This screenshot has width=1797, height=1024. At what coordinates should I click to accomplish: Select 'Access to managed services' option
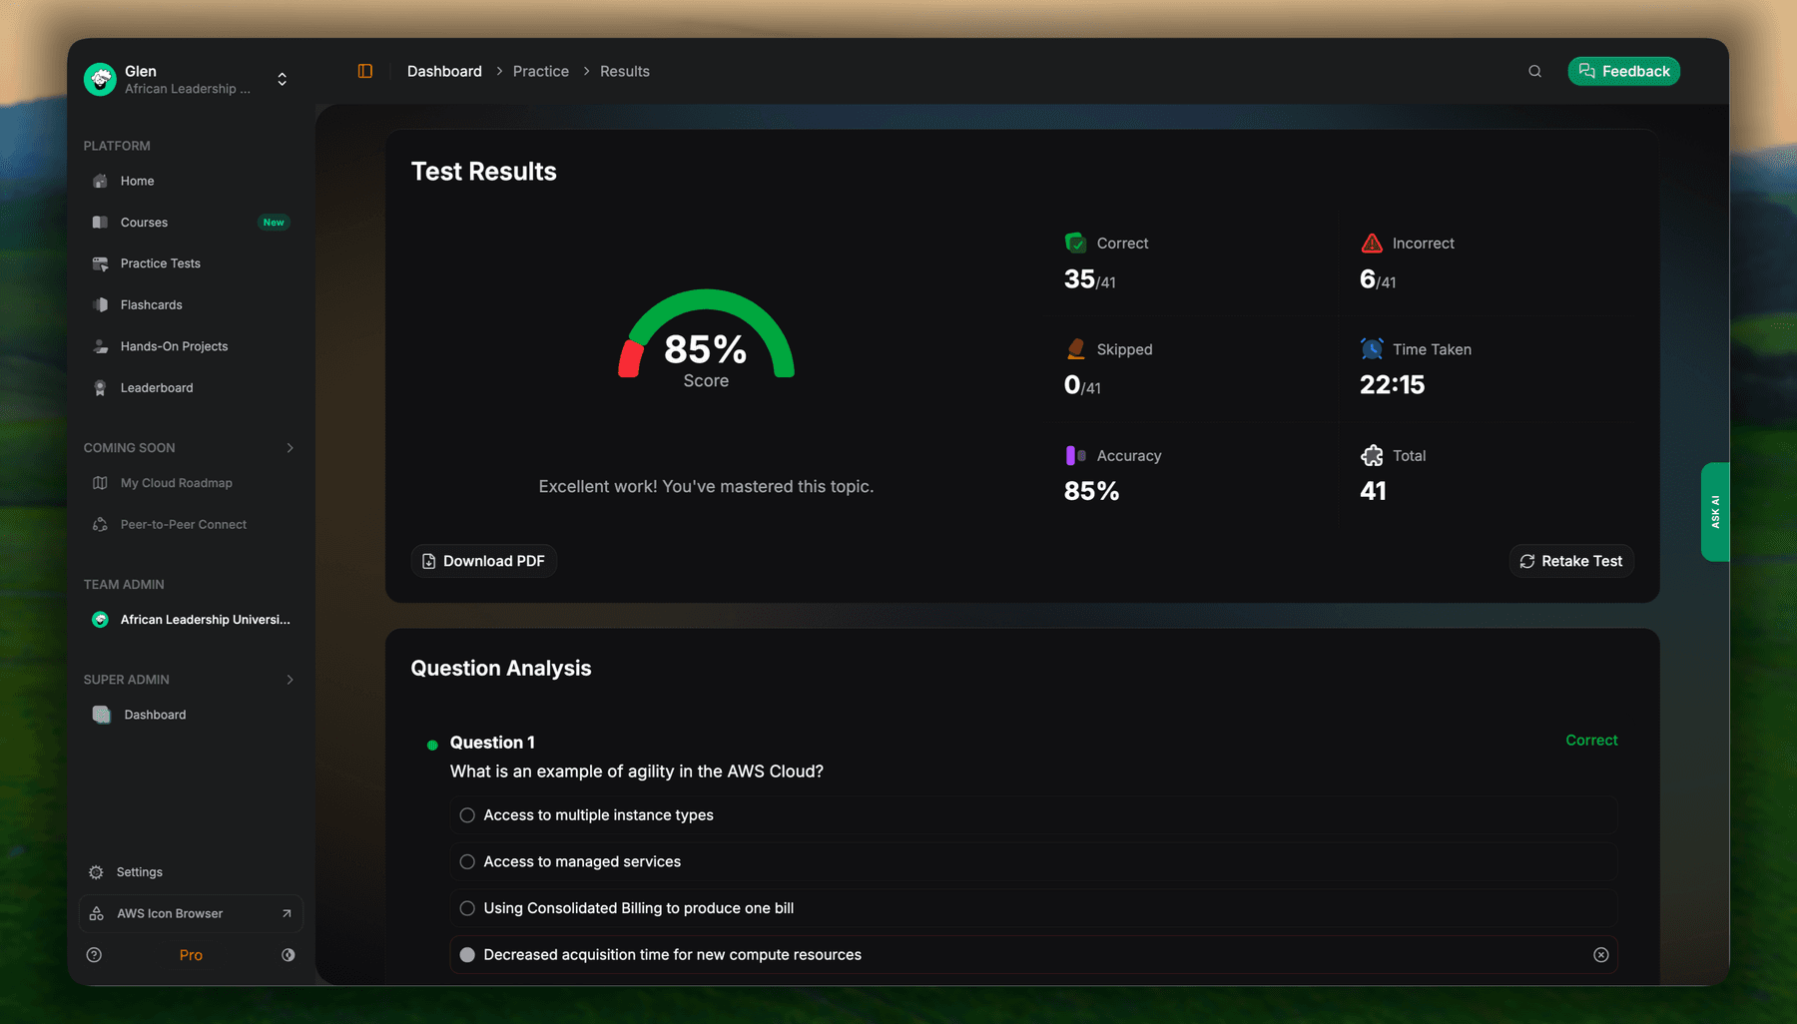click(x=1033, y=861)
